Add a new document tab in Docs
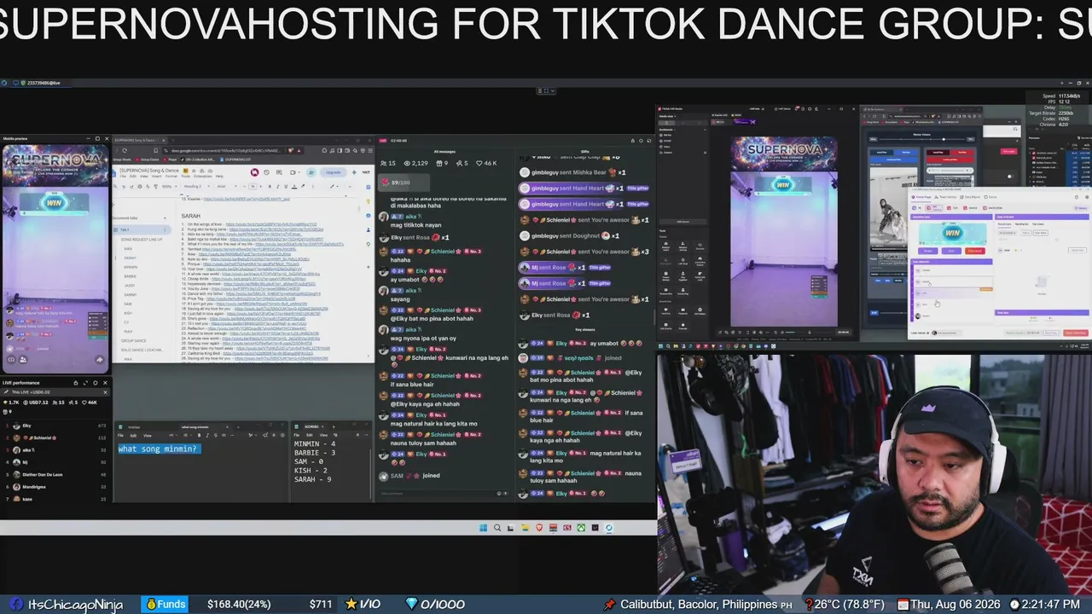Screen dimensions: 1092x614 point(165,218)
